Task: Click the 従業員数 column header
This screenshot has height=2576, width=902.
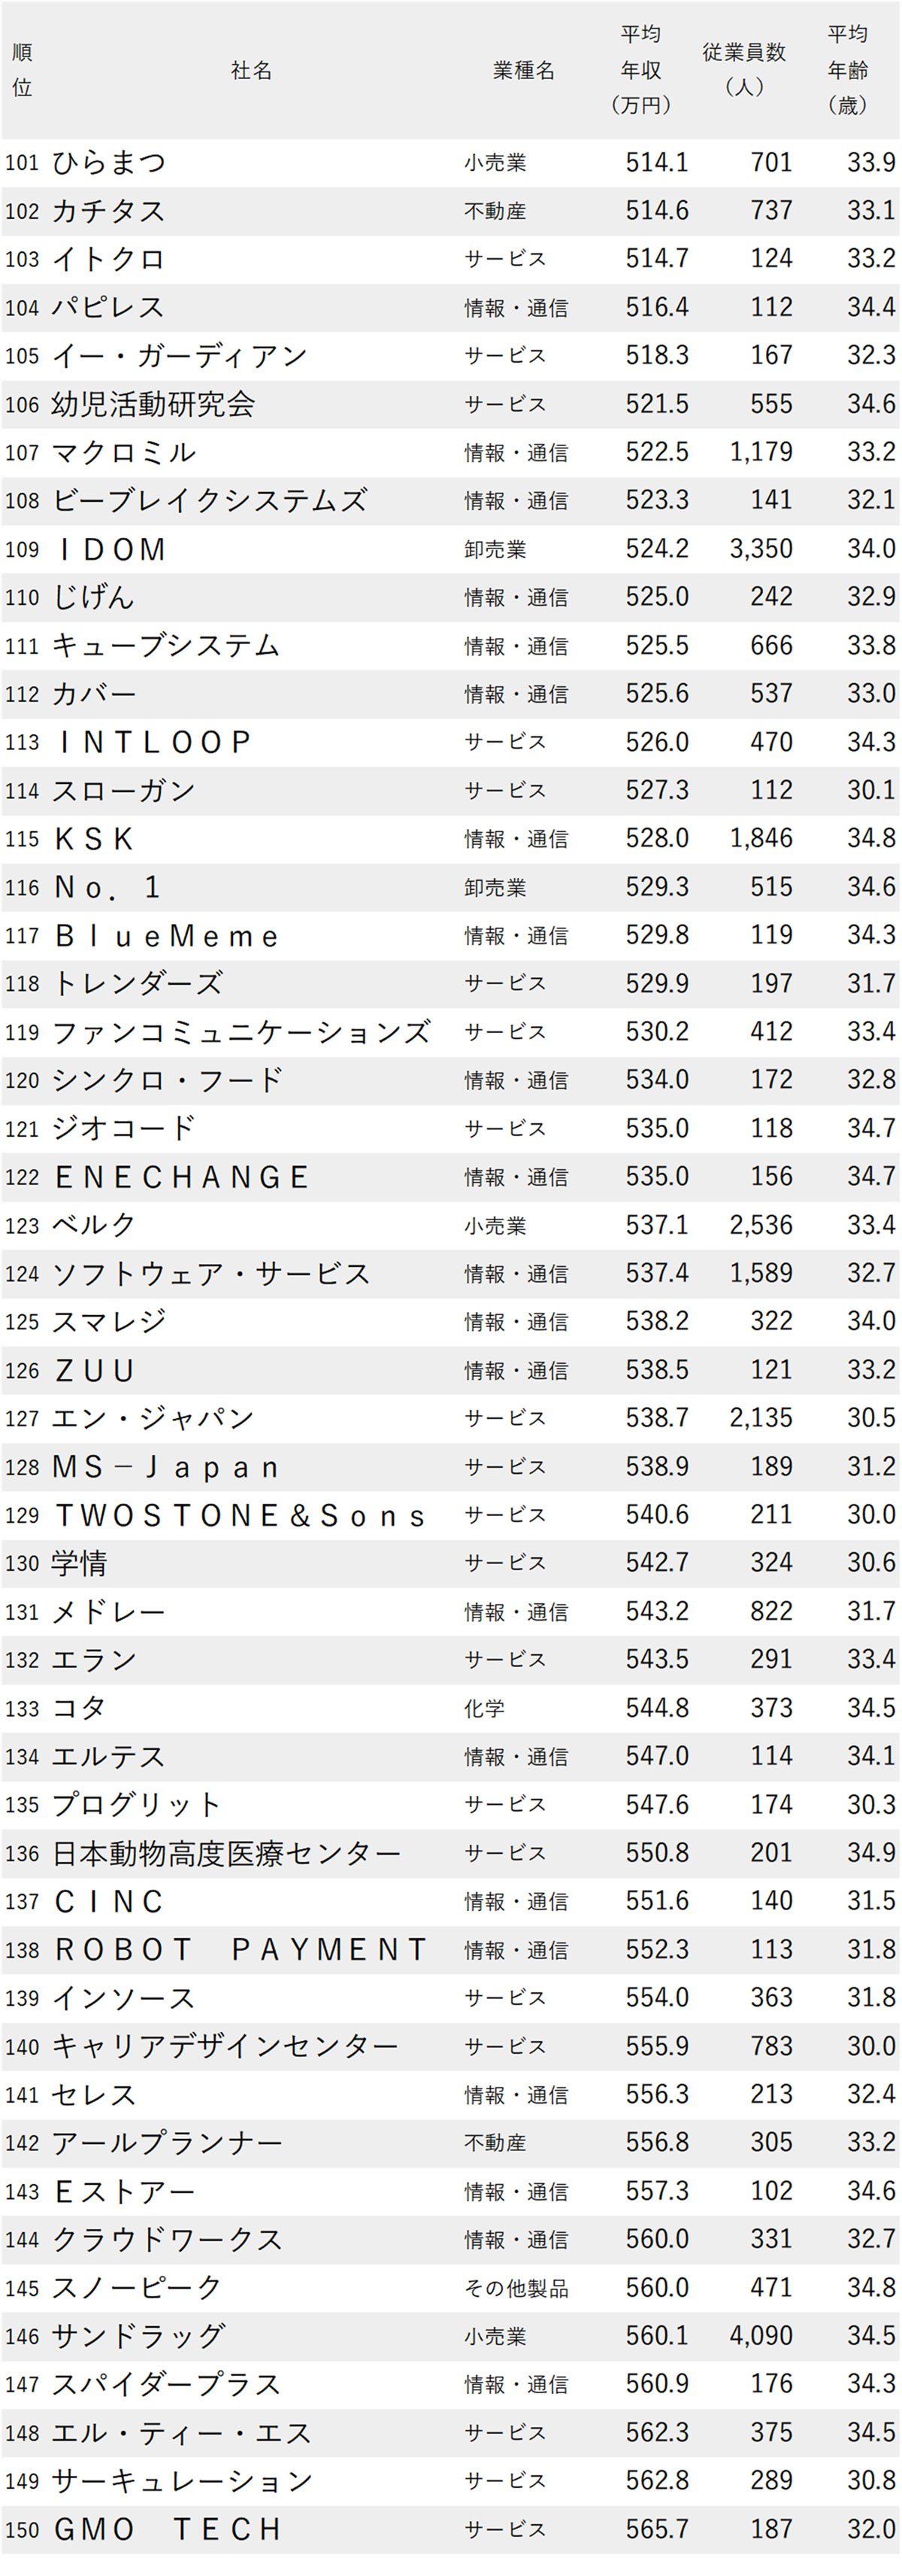Action: pos(744,69)
